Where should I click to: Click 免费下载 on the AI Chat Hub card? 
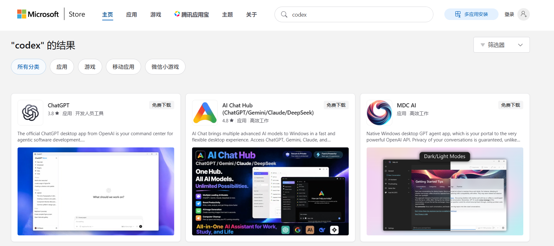[336, 105]
